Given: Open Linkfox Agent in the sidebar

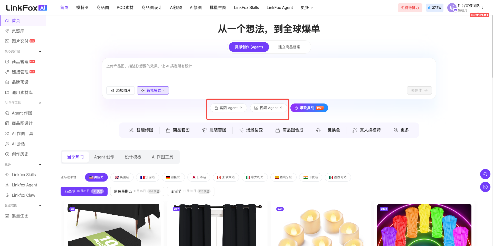Looking at the screenshot, I should (23, 185).
